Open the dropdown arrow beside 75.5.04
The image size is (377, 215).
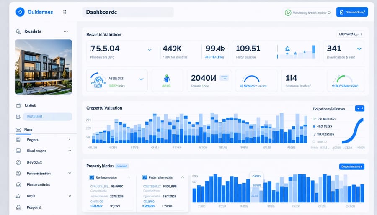click(150, 49)
